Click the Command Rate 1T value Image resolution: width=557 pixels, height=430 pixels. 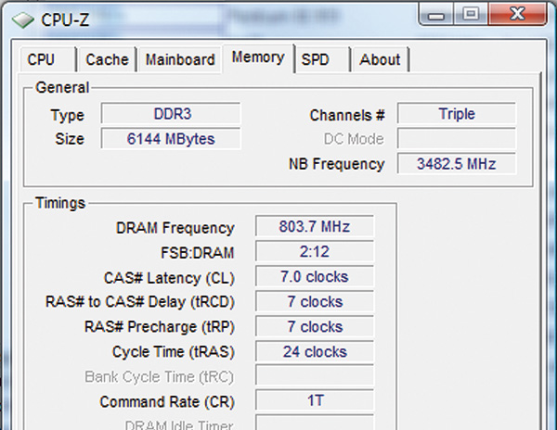pos(315,401)
